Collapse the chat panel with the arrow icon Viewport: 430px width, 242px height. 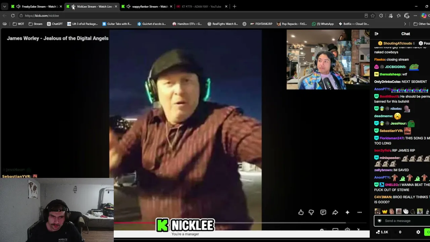click(376, 34)
